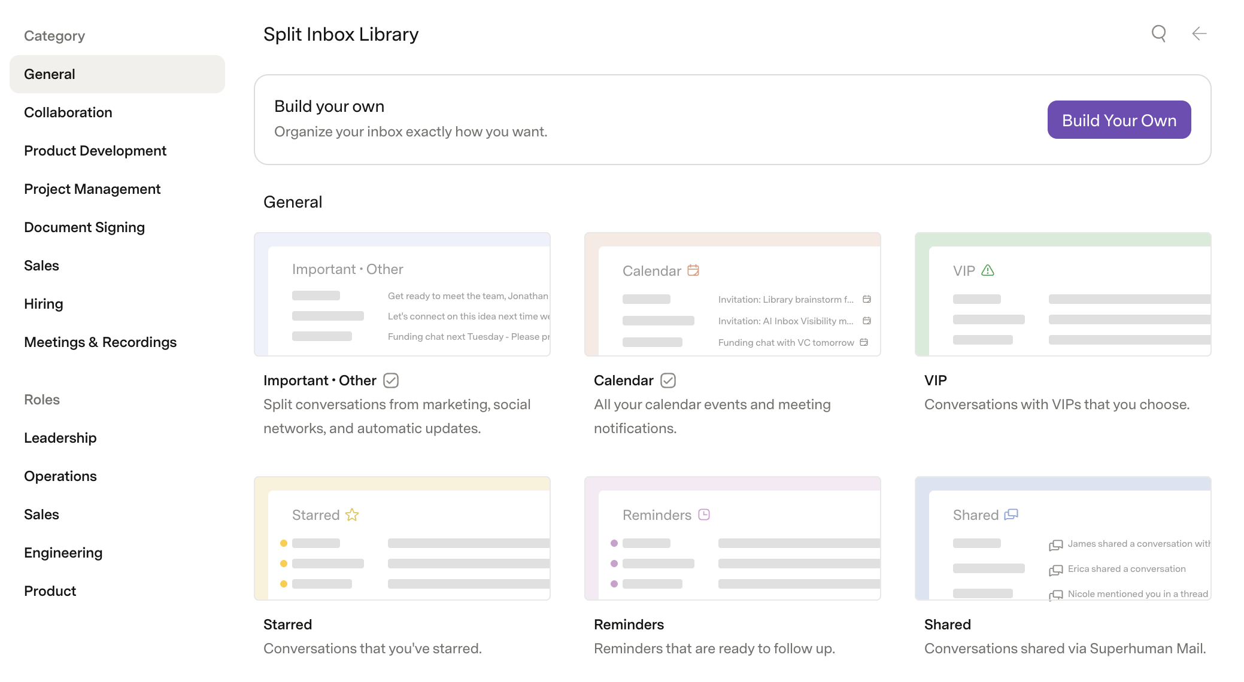Select the Engineering role

coord(63,553)
